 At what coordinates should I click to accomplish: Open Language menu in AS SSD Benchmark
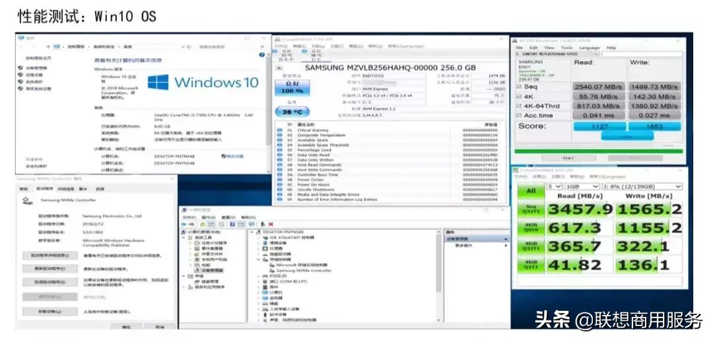590,48
